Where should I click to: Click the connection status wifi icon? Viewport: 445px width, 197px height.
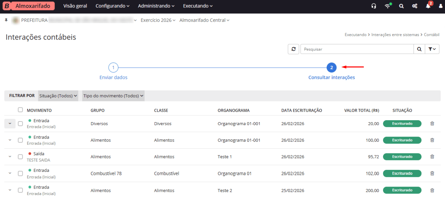(388, 6)
